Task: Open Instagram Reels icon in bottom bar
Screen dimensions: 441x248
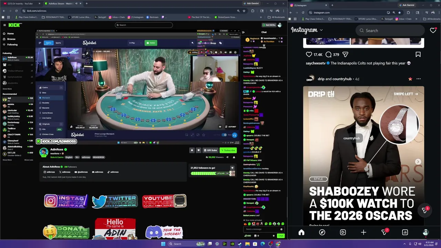Action: pos(343,232)
